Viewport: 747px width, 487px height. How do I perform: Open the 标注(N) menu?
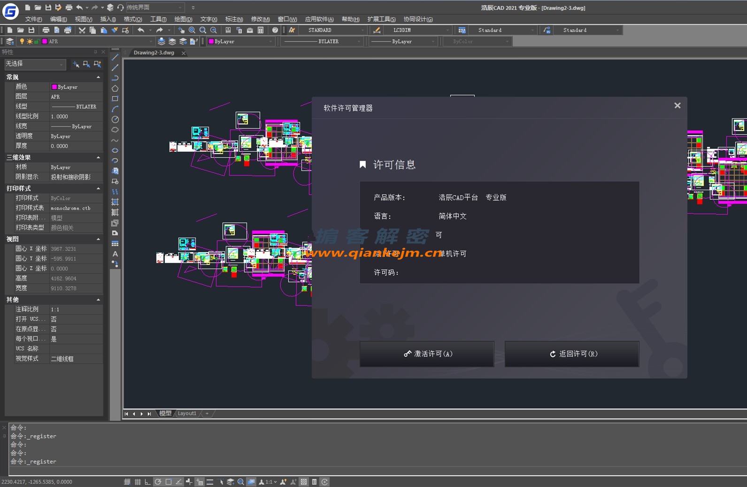[234, 19]
